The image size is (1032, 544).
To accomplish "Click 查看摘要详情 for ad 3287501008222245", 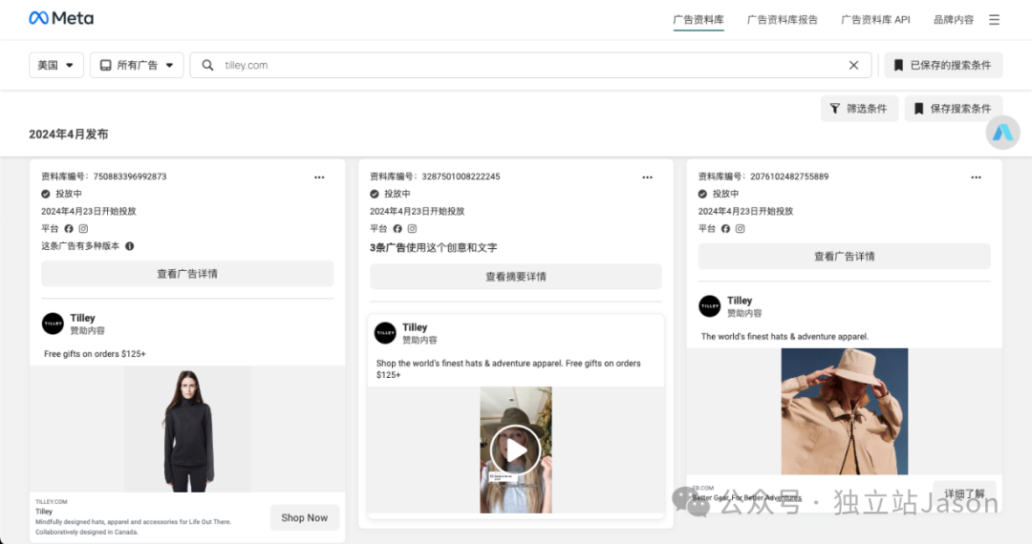I will coord(516,277).
